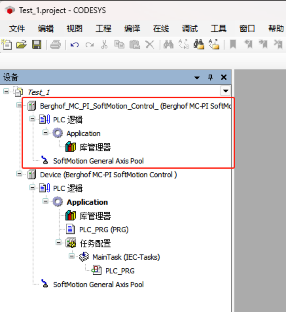Close the 设备 panel

point(224,77)
